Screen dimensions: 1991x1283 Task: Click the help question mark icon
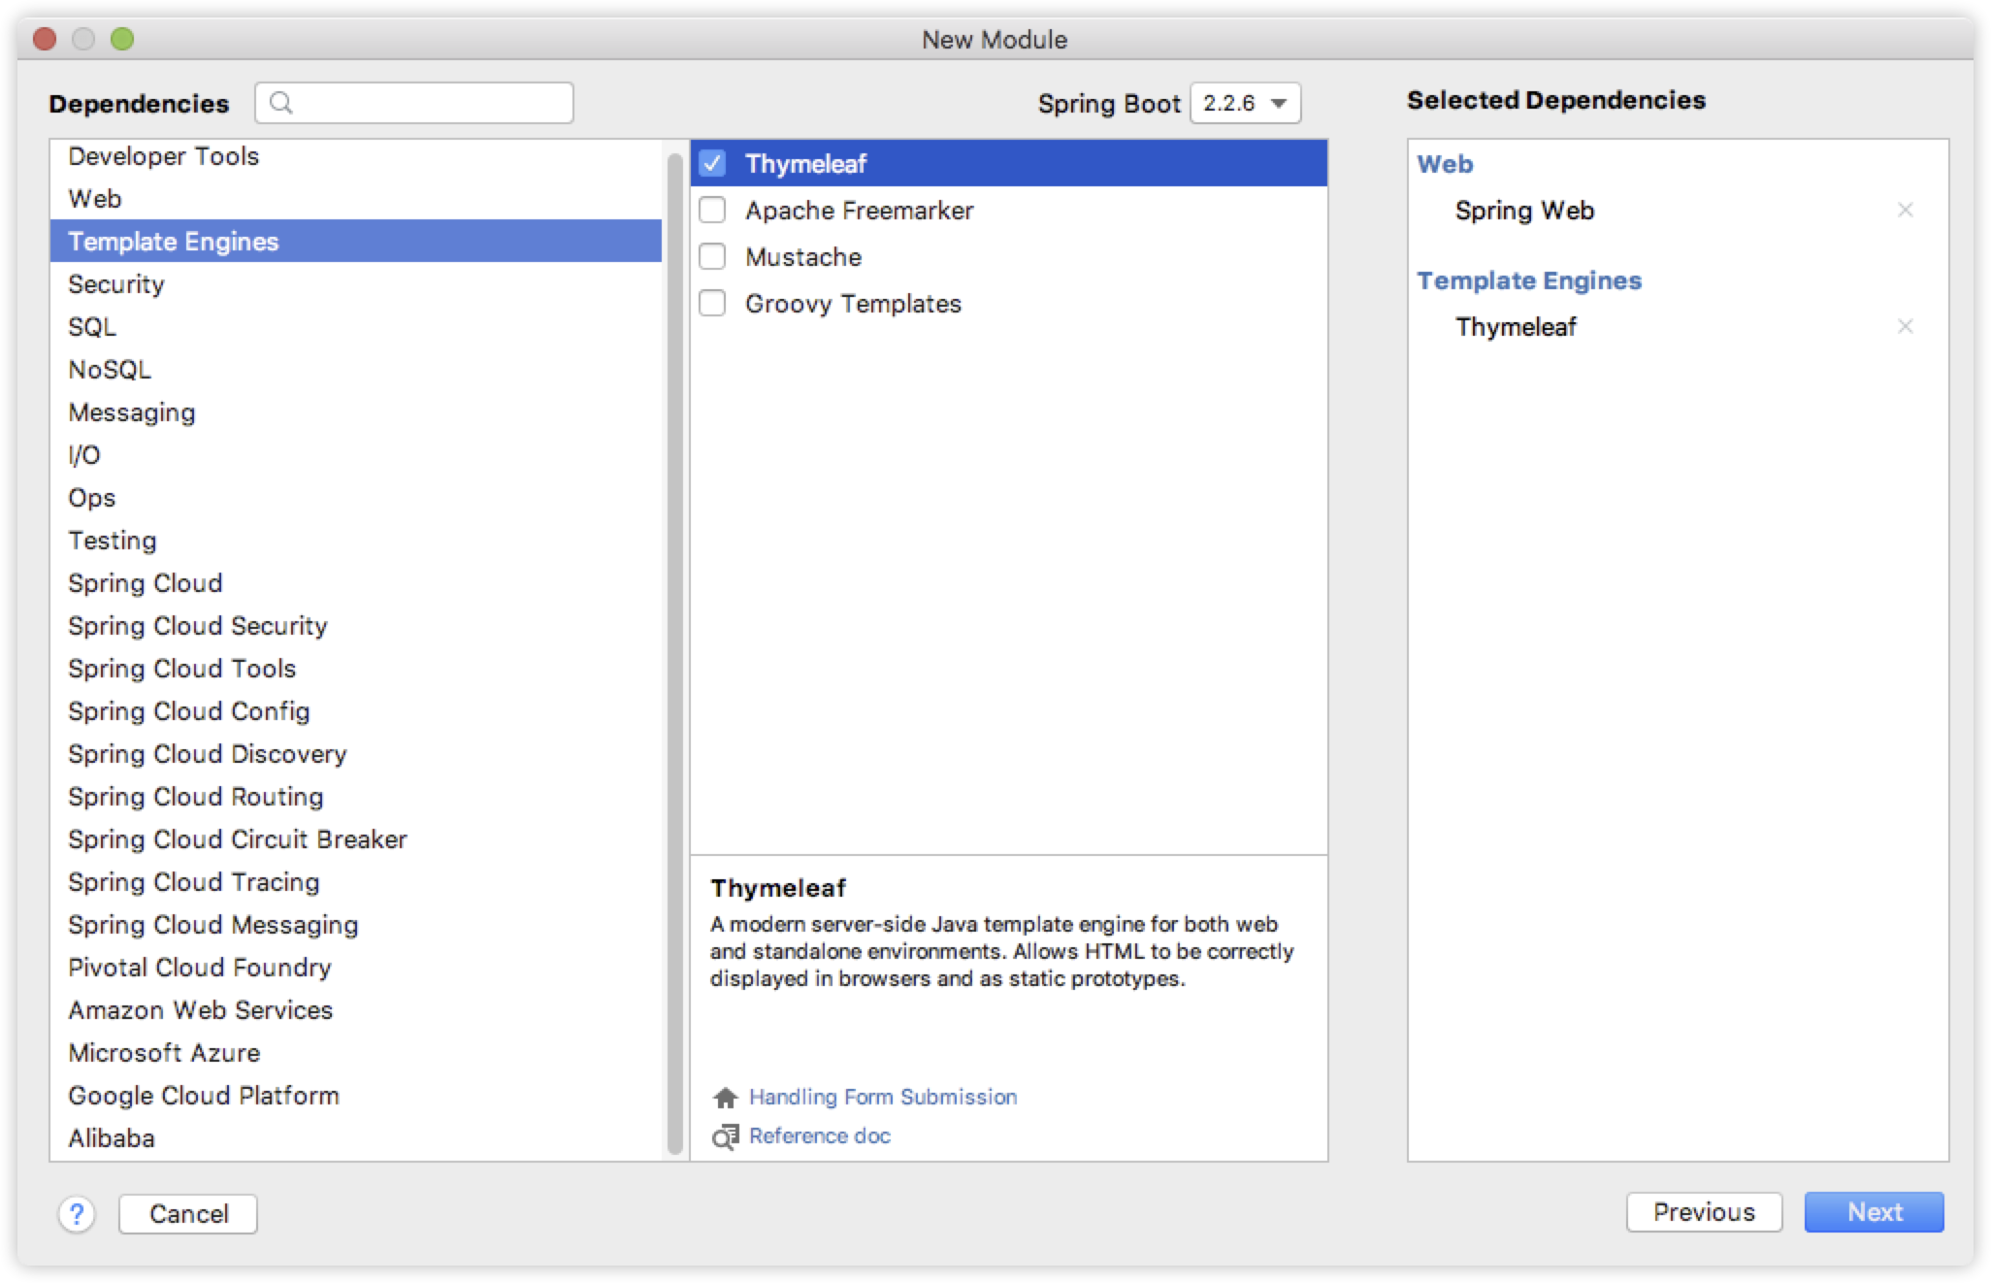77,1213
